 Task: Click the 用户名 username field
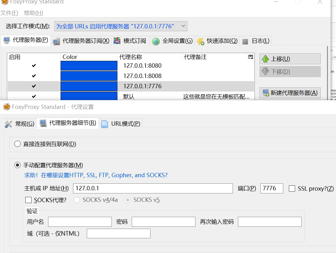[x=80, y=222]
